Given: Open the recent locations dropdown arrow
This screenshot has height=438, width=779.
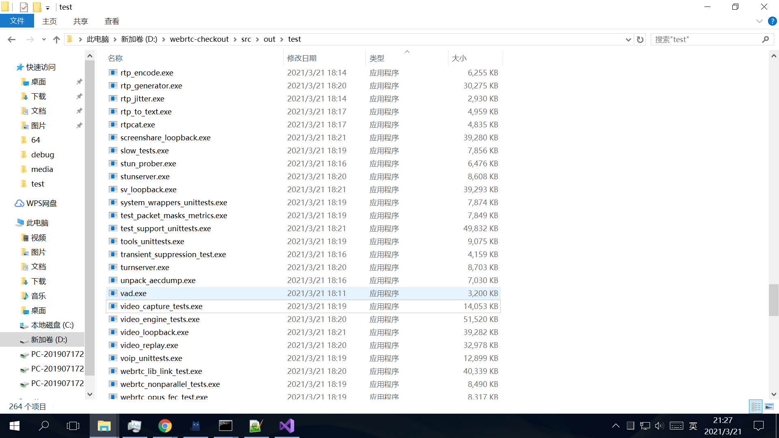Looking at the screenshot, I should point(44,39).
